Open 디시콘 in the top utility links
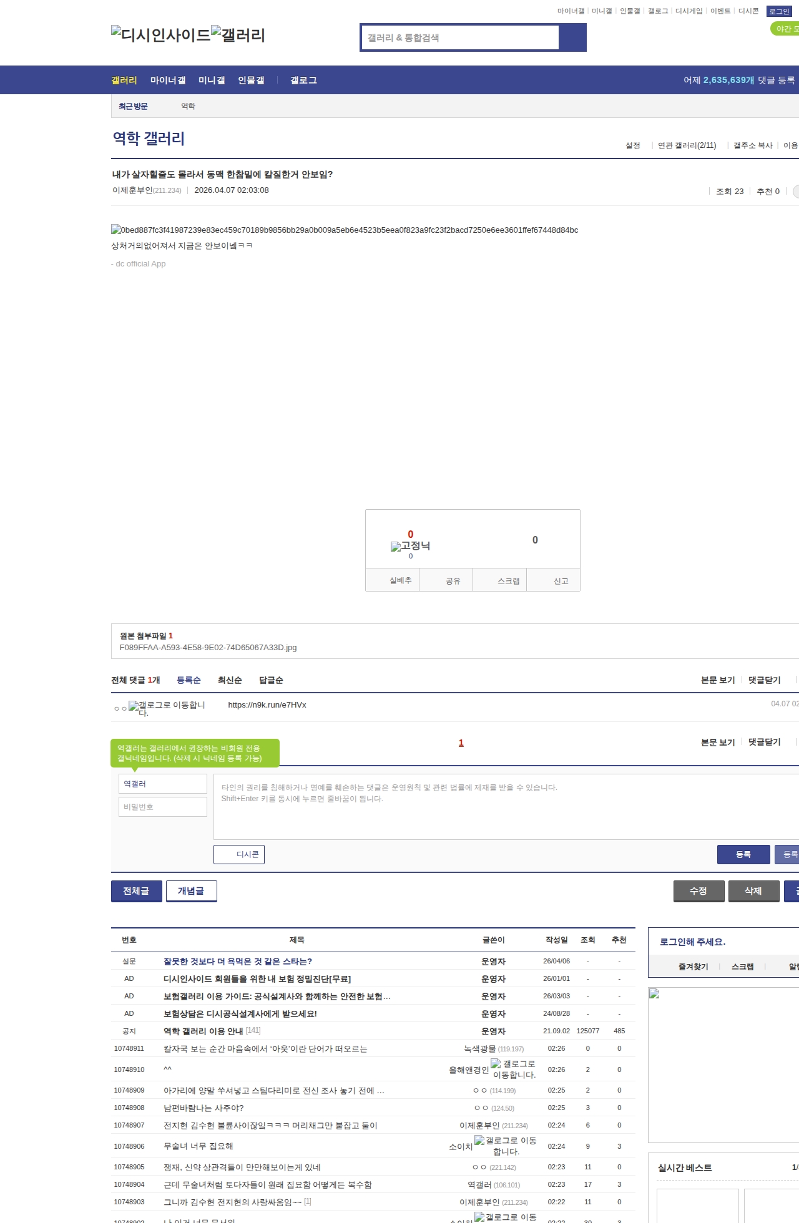Viewport: 799px width, 1223px height. [x=748, y=11]
